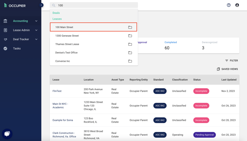Open the help question mark icon

pos(229,5)
